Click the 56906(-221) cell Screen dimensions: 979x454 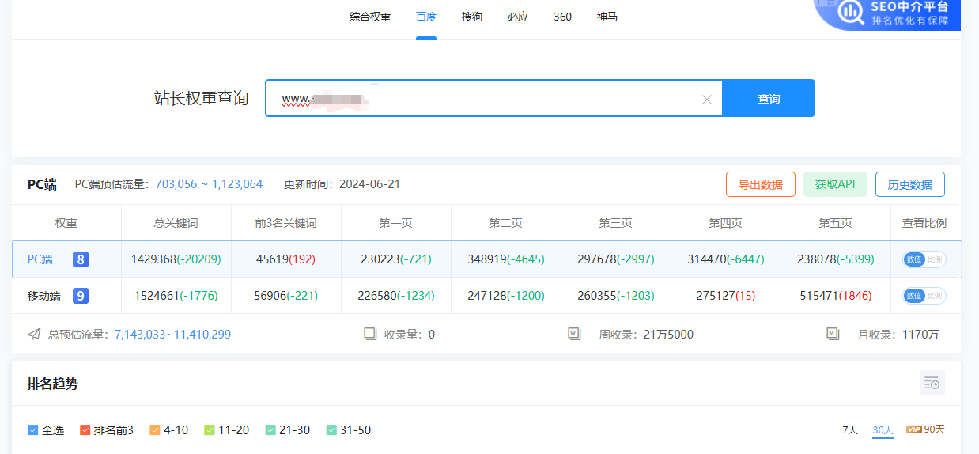click(x=285, y=296)
